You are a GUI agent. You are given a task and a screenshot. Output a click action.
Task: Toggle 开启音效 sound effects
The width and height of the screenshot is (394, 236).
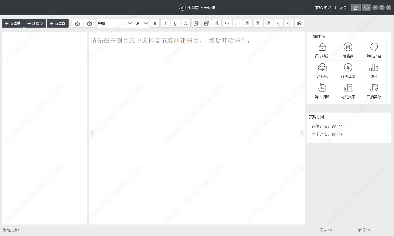(374, 91)
